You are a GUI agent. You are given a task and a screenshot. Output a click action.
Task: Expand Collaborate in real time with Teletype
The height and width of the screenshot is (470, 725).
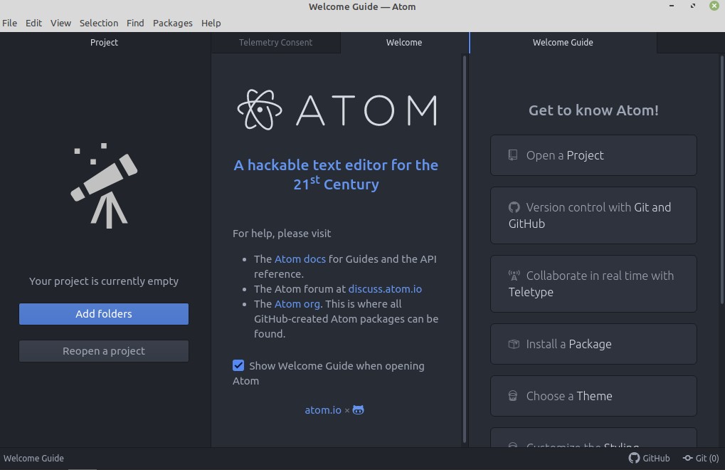coord(593,283)
